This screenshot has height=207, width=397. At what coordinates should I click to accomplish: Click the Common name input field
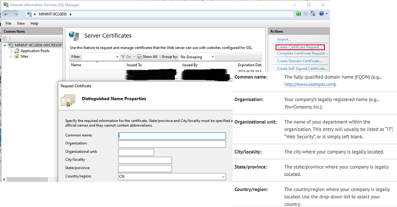tap(172, 136)
